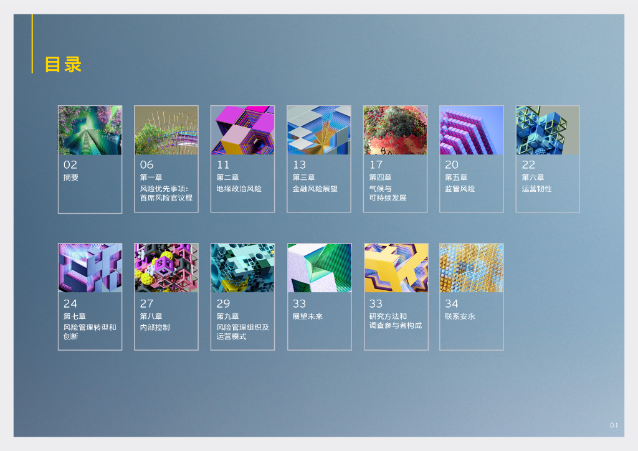Click the 第二章 chapter label
Screen dimensions: 638x451
click(227, 178)
